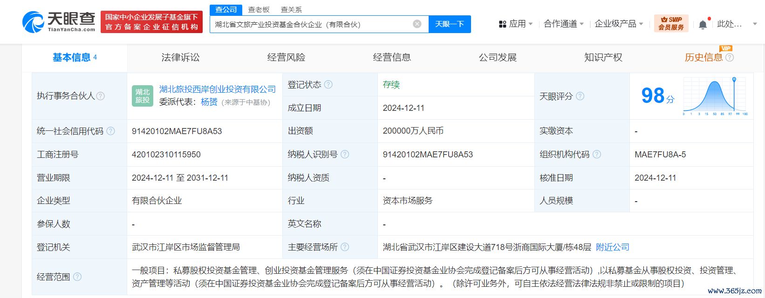Click the 此处… username text

coord(730,24)
